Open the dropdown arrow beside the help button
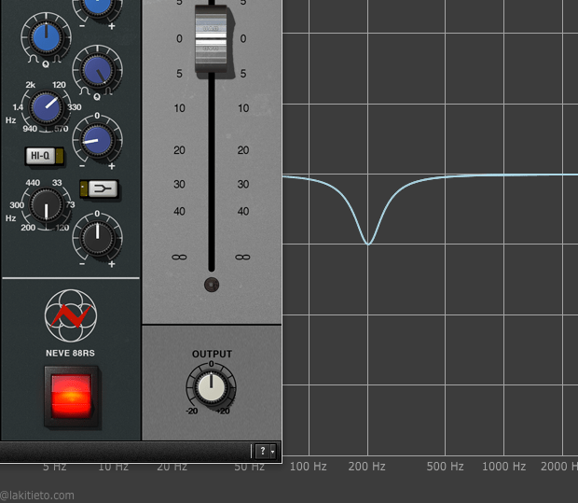578x503 pixels. (273, 452)
